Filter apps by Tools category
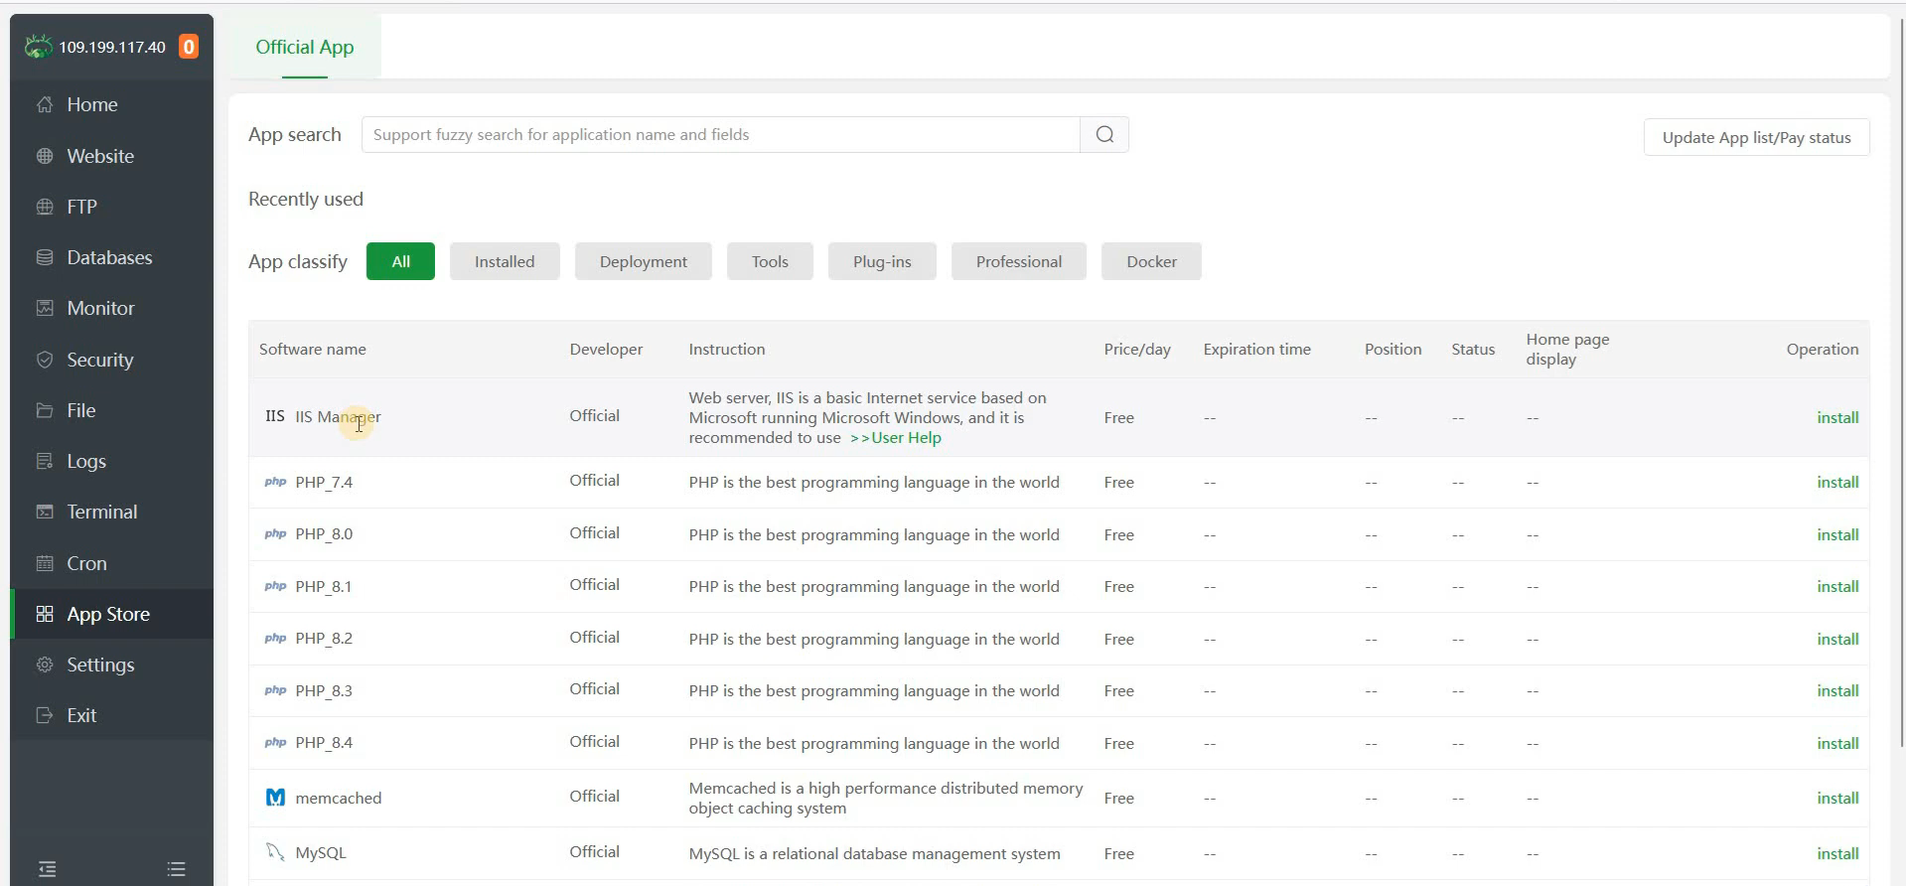Screen dimensions: 1906x886 click(x=770, y=261)
